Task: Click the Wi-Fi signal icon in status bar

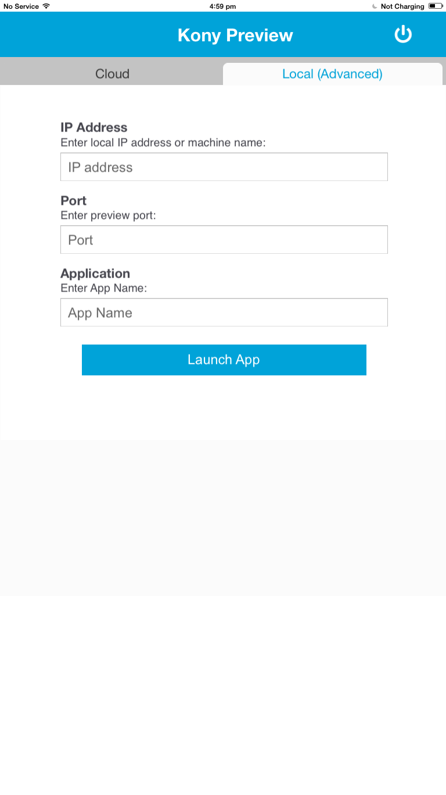Action: click(x=46, y=6)
